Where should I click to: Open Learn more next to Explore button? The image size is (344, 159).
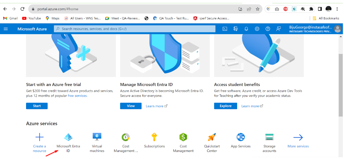252,106
